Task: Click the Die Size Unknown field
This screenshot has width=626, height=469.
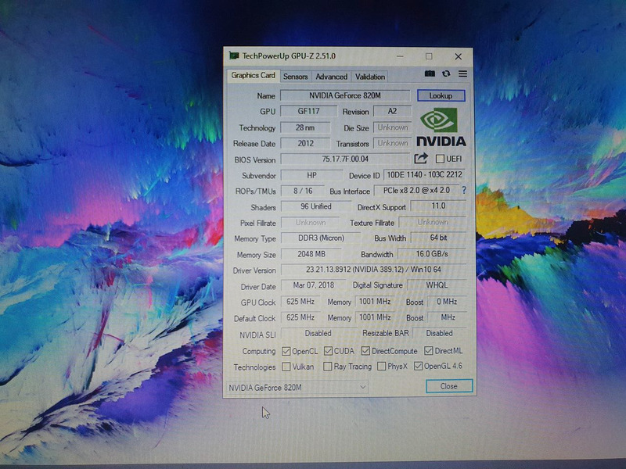Action: [x=393, y=127]
